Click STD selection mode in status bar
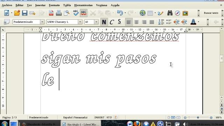This screenshot has height=126, width=224. tap(109, 118)
